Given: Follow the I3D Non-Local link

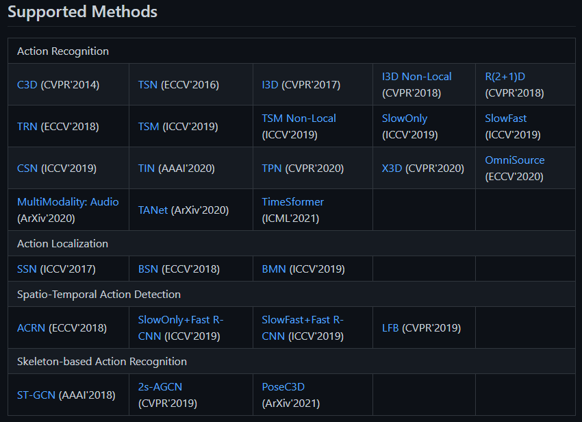Looking at the screenshot, I should click(x=416, y=77).
